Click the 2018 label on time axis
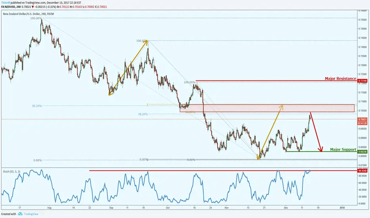This screenshot has width=370, height=218. click(342, 208)
